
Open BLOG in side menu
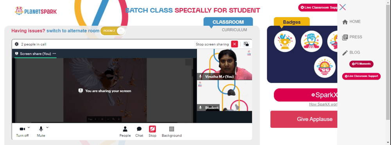[351, 53]
